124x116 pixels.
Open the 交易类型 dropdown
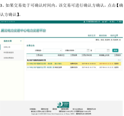click(x=53, y=50)
